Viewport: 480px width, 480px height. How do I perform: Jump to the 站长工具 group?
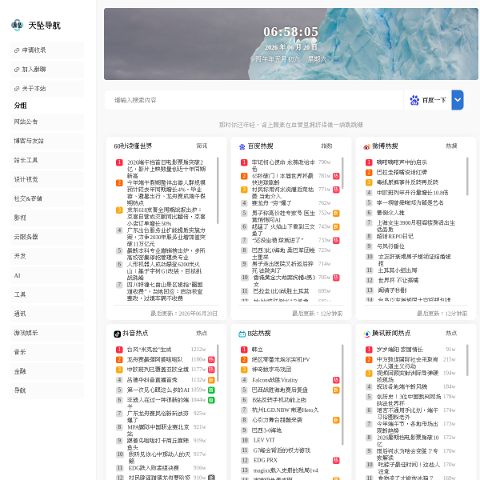tap(47, 161)
